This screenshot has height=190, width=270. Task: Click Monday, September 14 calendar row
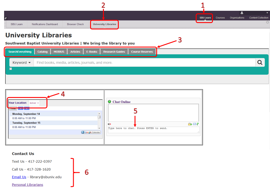pos(54,114)
